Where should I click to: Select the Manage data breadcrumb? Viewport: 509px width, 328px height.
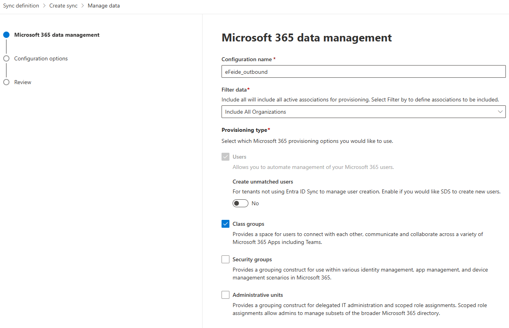[103, 6]
